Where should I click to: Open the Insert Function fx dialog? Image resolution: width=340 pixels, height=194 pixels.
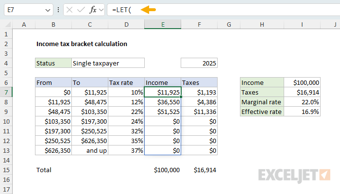point(93,10)
